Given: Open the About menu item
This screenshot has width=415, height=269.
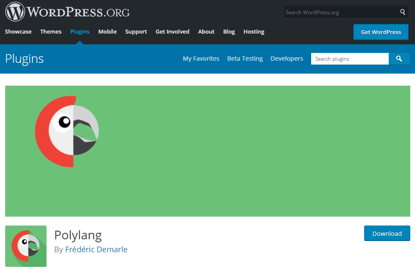Looking at the screenshot, I should pyautogui.click(x=206, y=32).
